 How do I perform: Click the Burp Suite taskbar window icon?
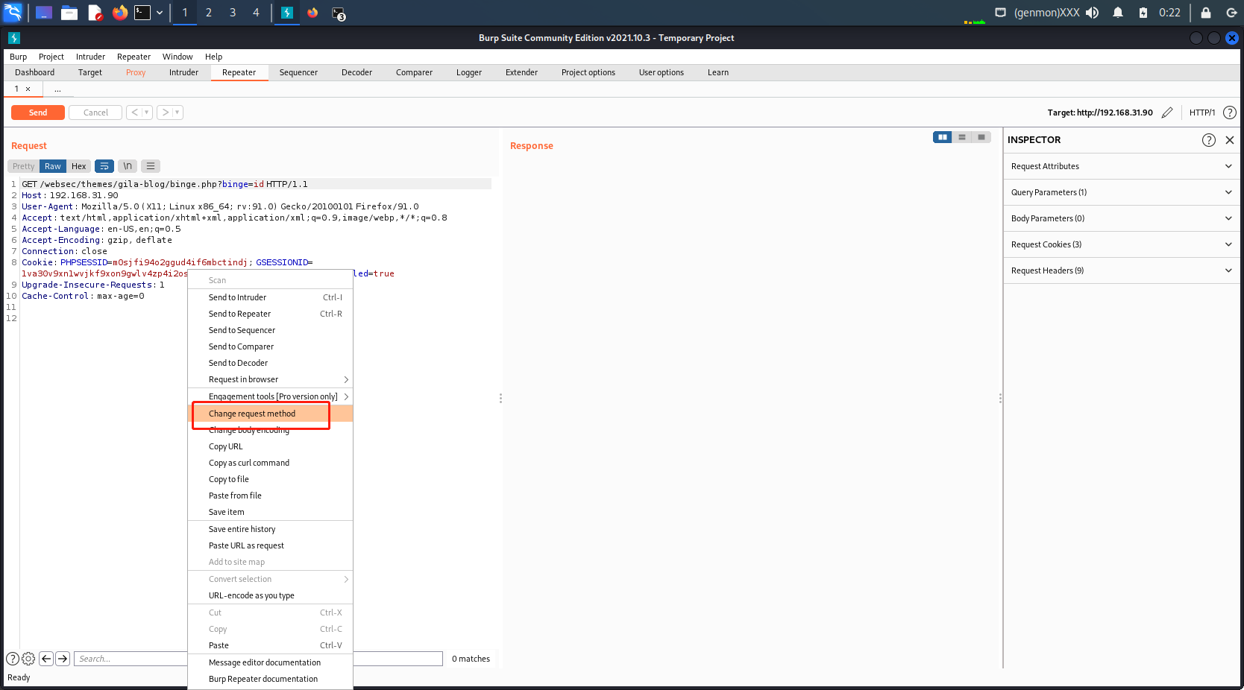click(x=286, y=13)
